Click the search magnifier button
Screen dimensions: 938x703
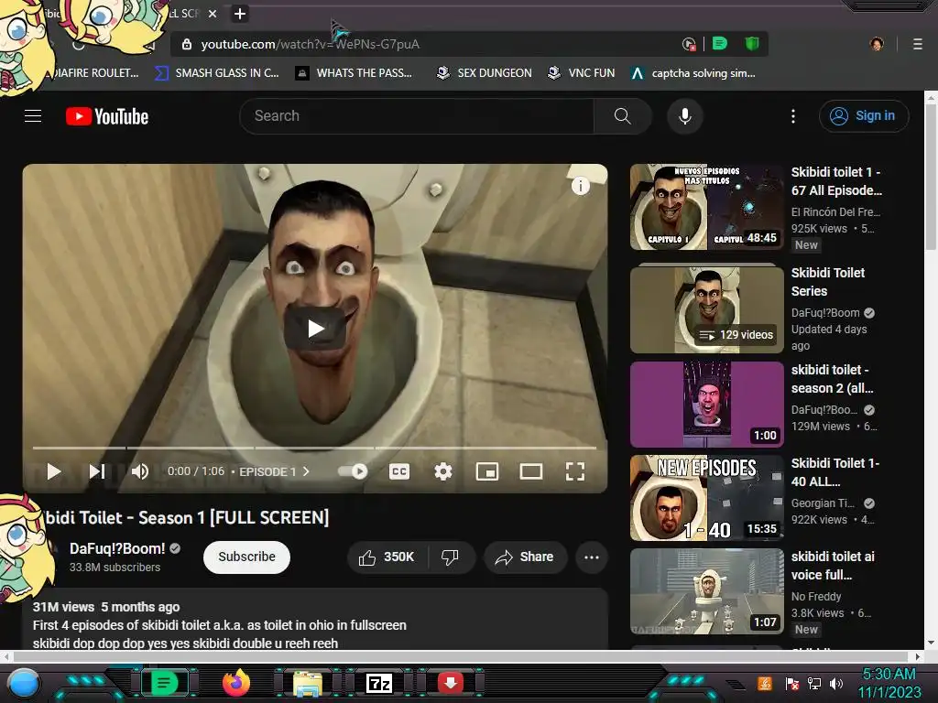click(x=622, y=116)
